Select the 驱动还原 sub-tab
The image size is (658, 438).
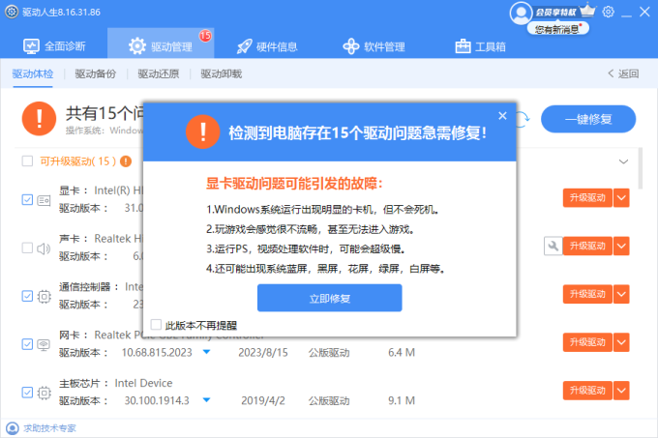[158, 73]
